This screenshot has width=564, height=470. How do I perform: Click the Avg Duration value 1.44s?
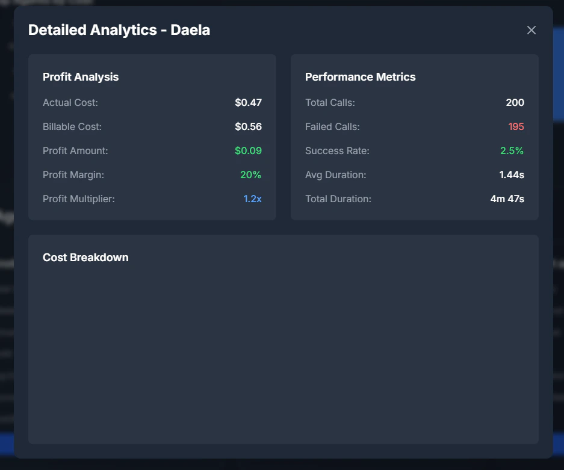pyautogui.click(x=512, y=175)
